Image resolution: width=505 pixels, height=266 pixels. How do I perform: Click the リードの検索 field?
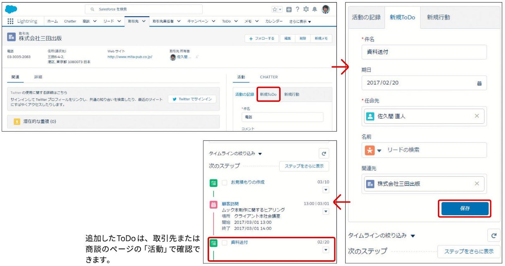point(424,150)
